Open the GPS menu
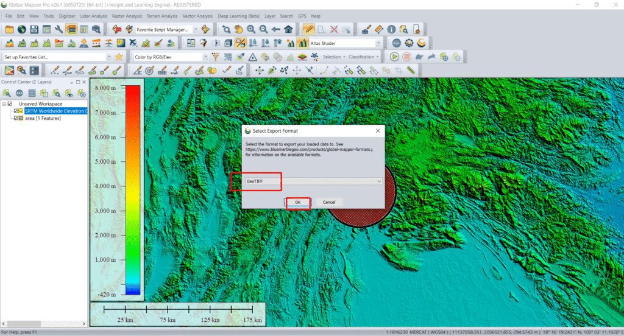This screenshot has width=624, height=336. pyautogui.click(x=302, y=16)
